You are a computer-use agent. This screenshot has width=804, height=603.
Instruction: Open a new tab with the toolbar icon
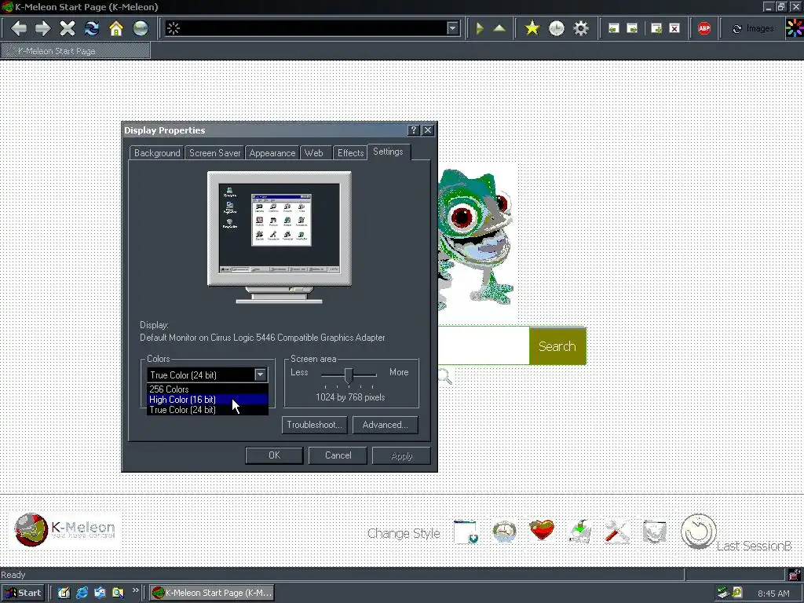click(x=656, y=28)
